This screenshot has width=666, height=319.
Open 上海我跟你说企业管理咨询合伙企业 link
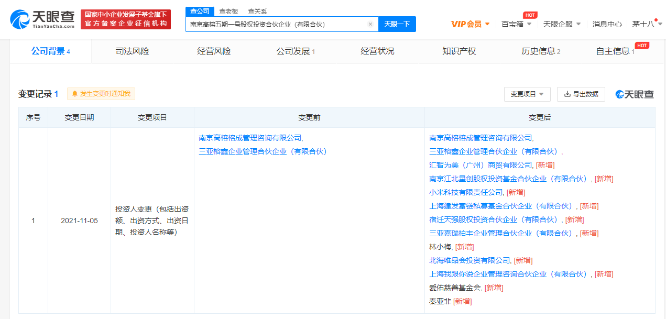pos(509,274)
